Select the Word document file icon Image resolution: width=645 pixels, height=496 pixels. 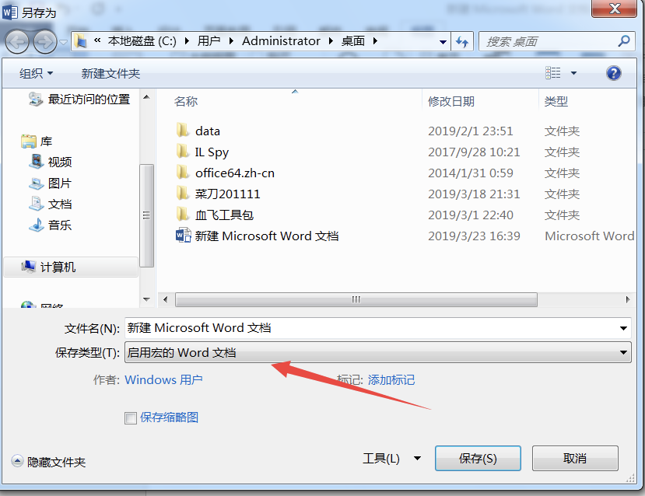click(x=183, y=236)
